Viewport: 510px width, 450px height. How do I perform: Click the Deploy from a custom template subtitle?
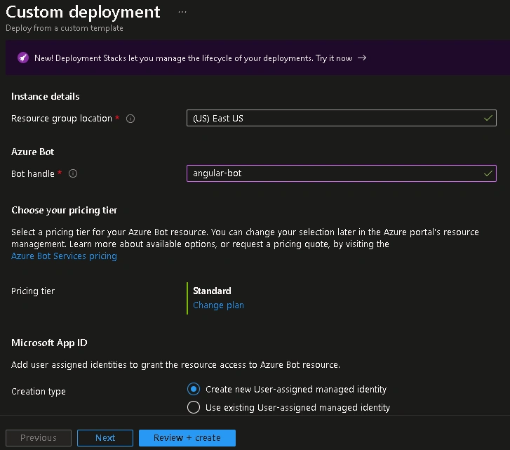click(65, 28)
